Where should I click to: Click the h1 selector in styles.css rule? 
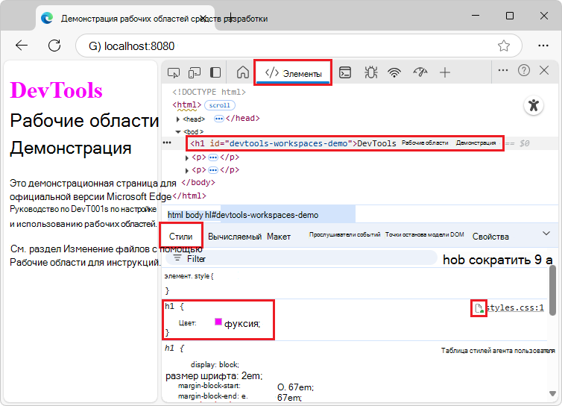(x=169, y=306)
